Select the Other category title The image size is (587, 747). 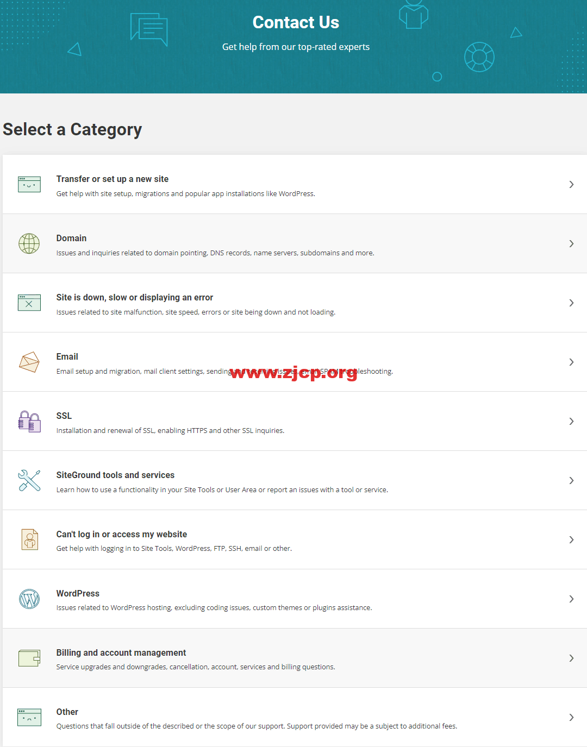point(67,712)
